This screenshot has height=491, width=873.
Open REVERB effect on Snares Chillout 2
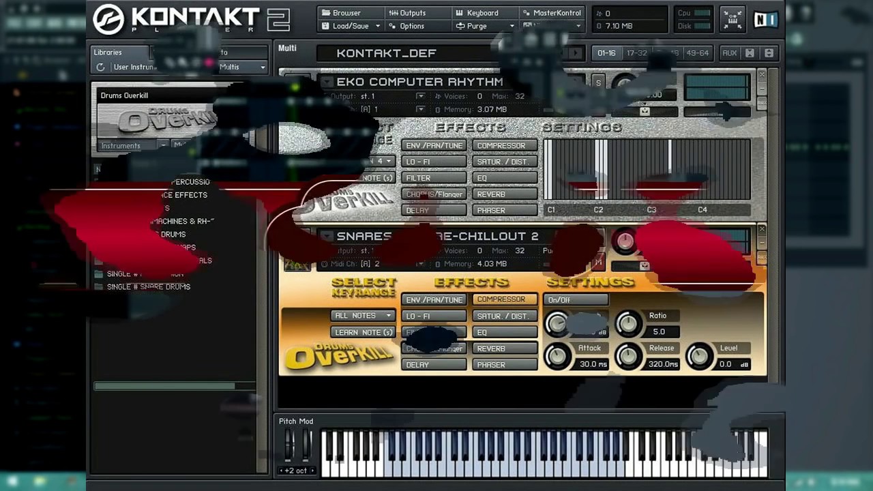pos(505,348)
